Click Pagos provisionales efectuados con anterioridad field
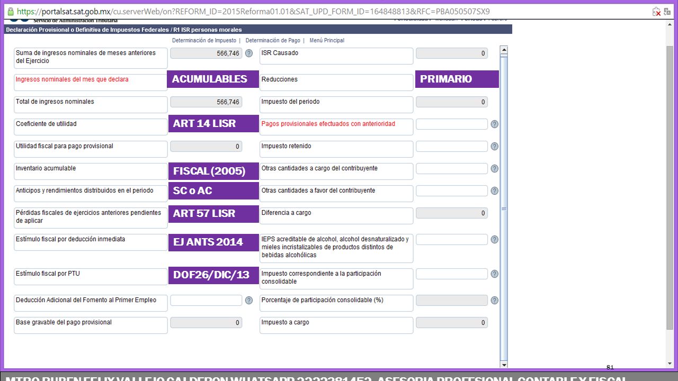 click(x=452, y=124)
